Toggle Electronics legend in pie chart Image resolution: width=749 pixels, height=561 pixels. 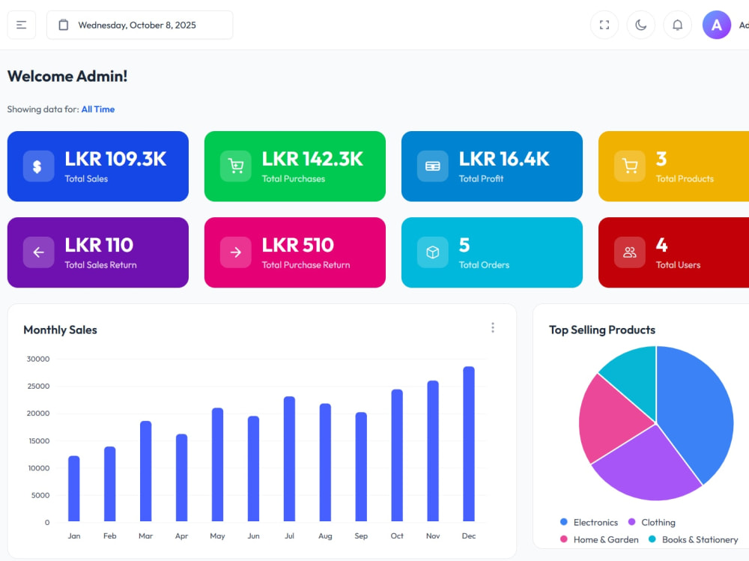coord(589,522)
